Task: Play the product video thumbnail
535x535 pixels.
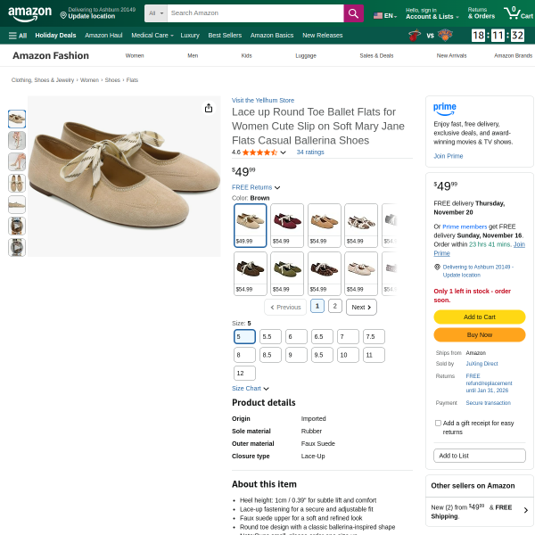Action: click(17, 226)
